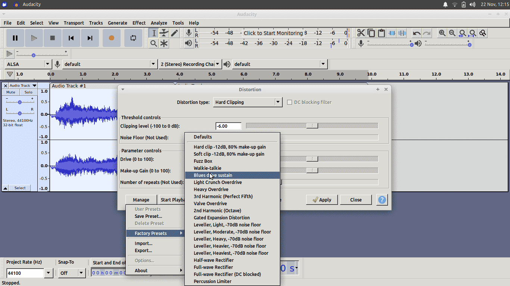
Task: Click the Manage button
Action: pos(141,200)
